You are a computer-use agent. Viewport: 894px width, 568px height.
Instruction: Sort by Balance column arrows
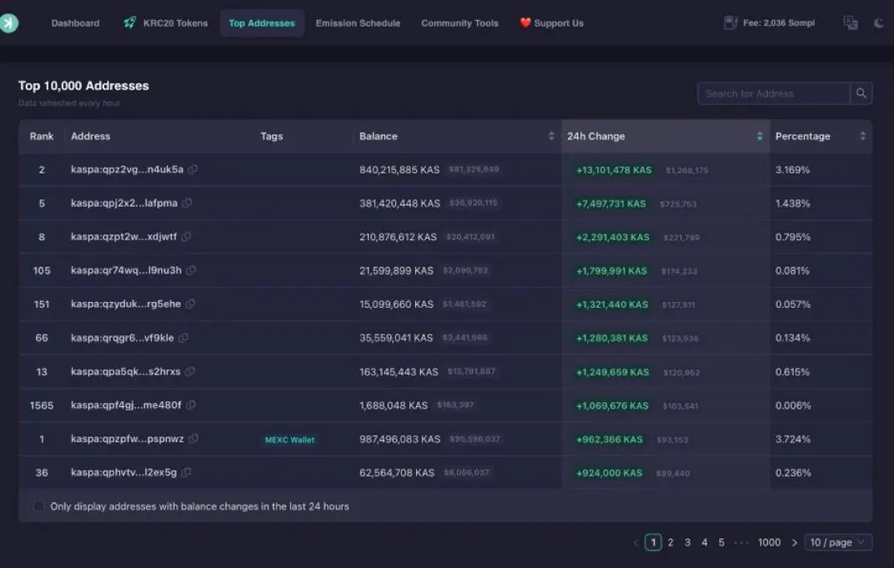pyautogui.click(x=551, y=136)
